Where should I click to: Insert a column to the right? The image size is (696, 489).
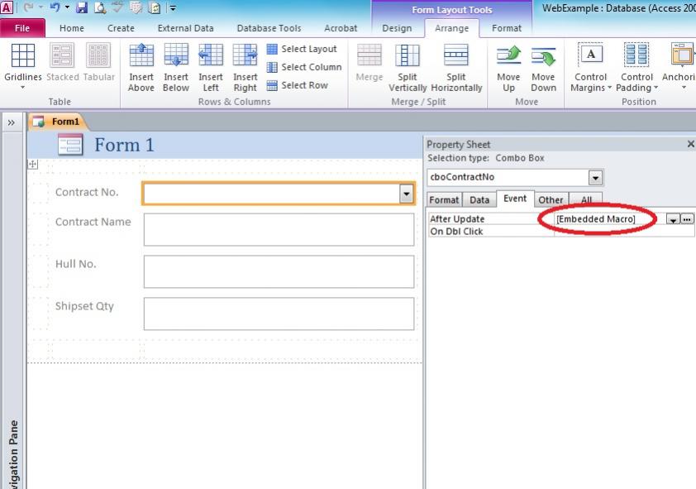245,68
